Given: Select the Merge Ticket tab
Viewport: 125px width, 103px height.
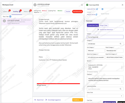Looking at the screenshot, I should point(103,25).
